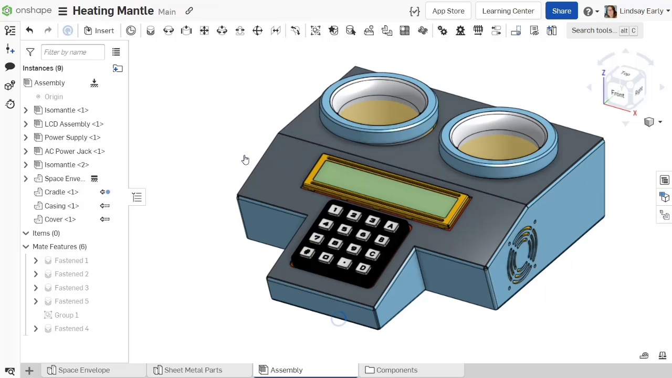
Task: Open the hamburger document menu
Action: 62,11
